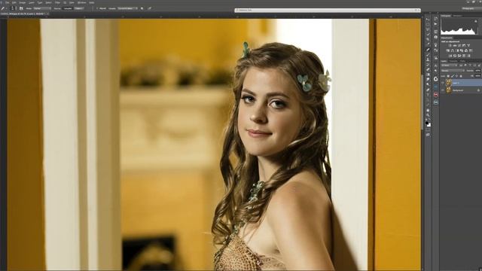482x271 pixels.
Task: Select the Eyedropper tool
Action: coord(428,44)
